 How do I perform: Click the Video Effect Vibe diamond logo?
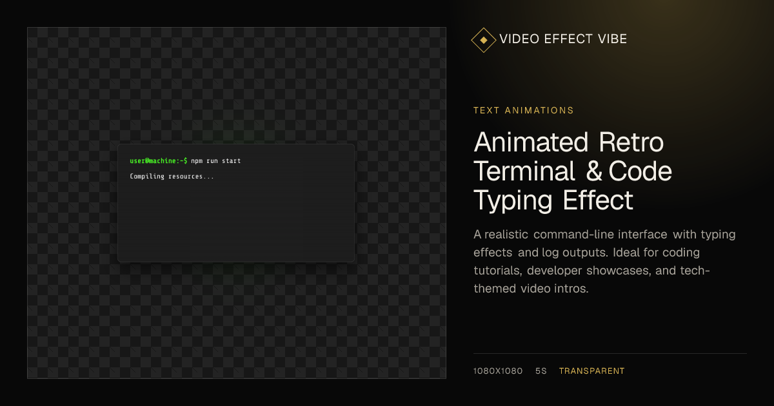[x=483, y=39]
